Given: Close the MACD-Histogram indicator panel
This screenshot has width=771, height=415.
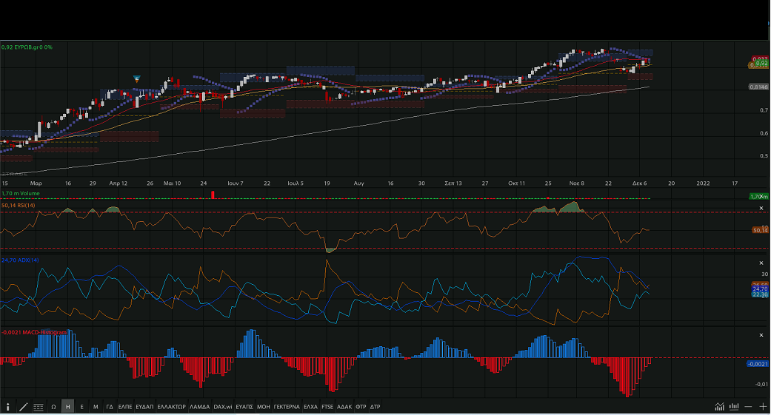Looking at the screenshot, I should click(761, 335).
